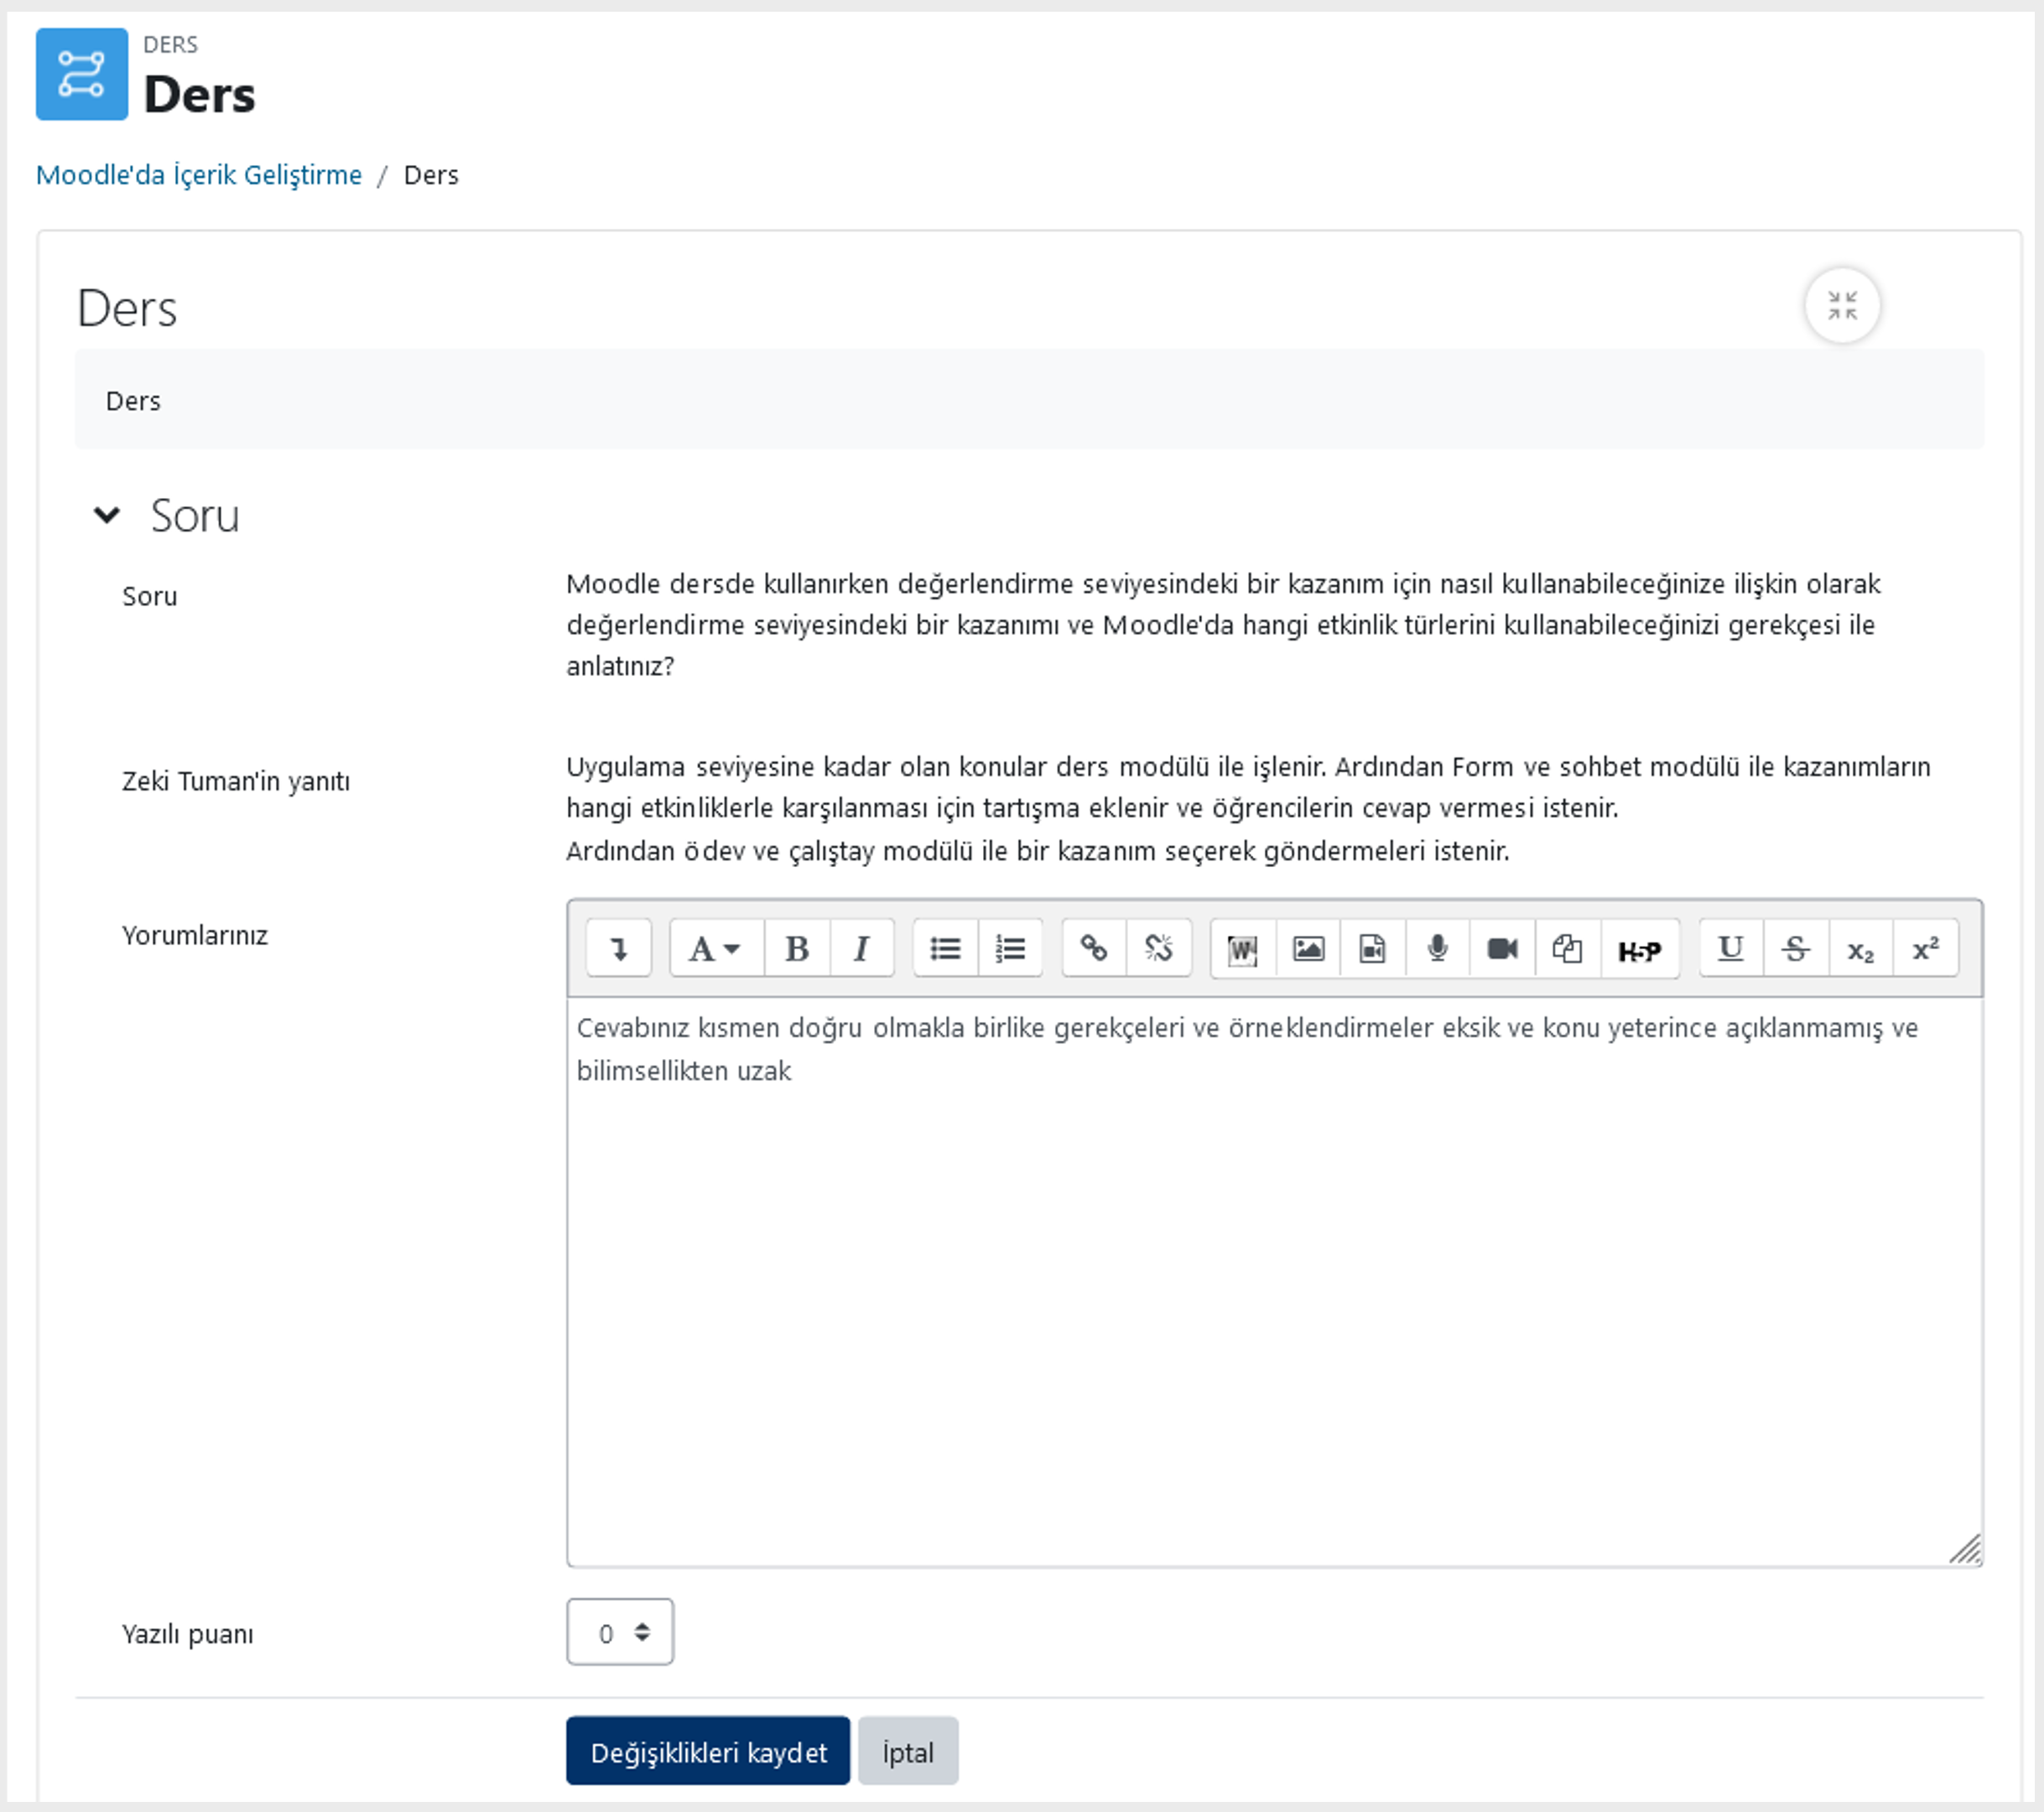Insert H5P content in editor
This screenshot has height=1812, width=2044.
pyautogui.click(x=1640, y=948)
